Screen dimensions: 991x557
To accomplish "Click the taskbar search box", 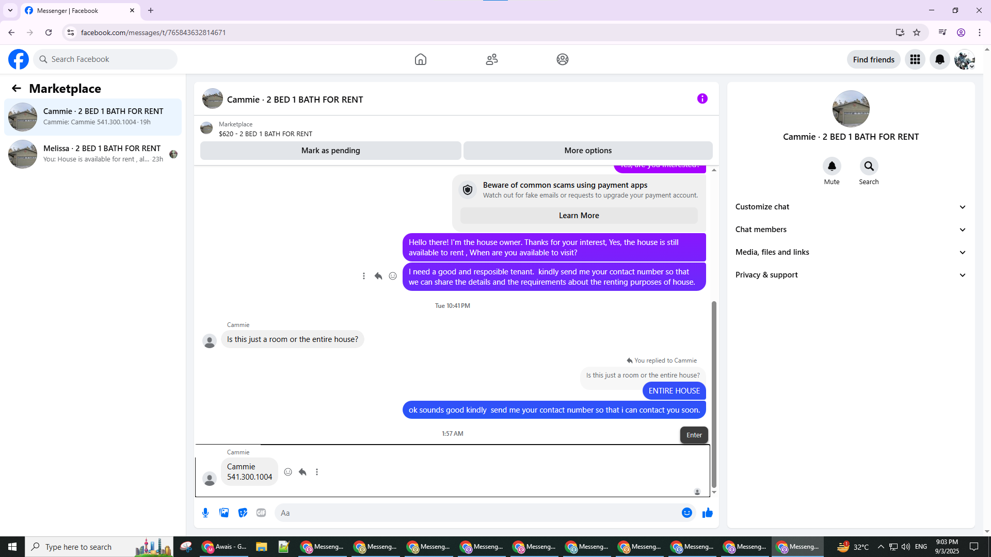I will point(99,547).
